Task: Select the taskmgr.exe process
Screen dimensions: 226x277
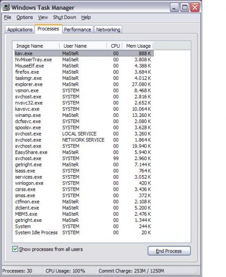Action: (x=84, y=78)
